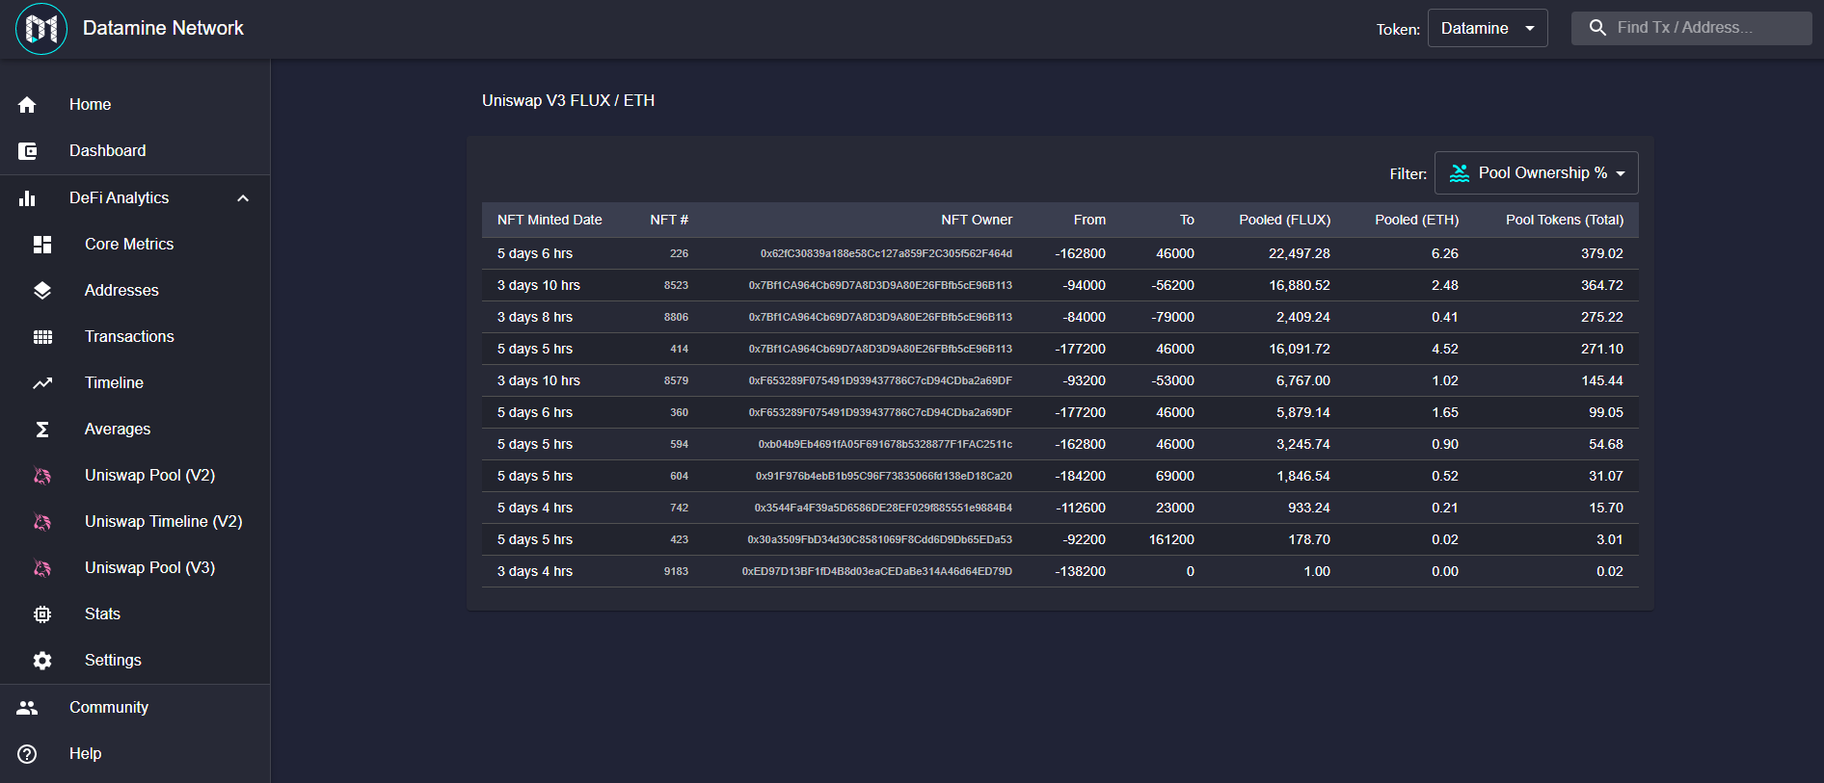Click the Dashboard wallet icon
The height and width of the screenshot is (783, 1824).
(27, 151)
